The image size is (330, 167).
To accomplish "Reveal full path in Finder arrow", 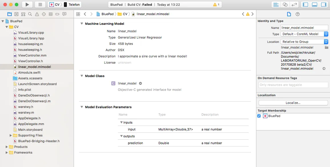I will 324,69.
